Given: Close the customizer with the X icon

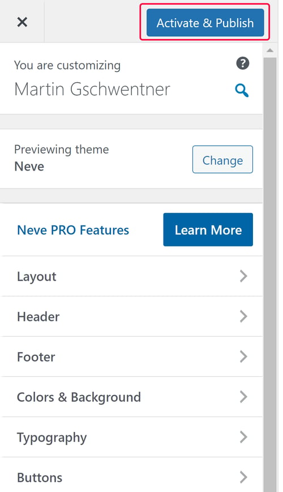Looking at the screenshot, I should coord(22,22).
